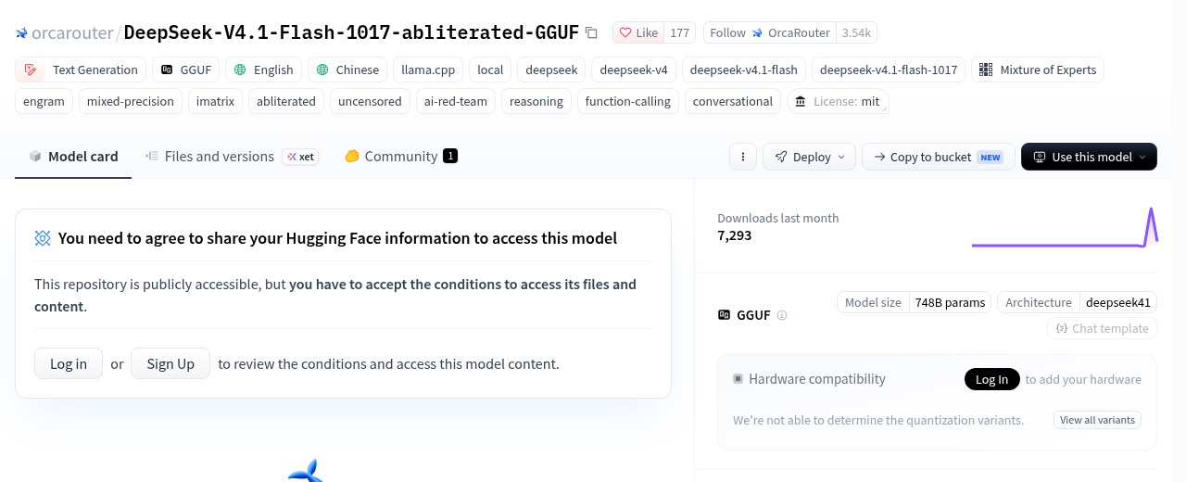Screen dimensions: 1186x482
Task: Click the GGUF tag icon
Action: tap(167, 70)
